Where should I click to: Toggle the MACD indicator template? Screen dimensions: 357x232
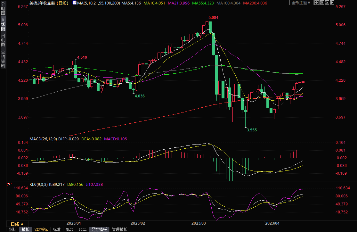(x=69, y=229)
